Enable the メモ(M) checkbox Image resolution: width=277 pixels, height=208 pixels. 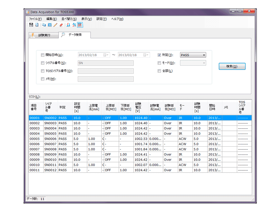point(43,79)
